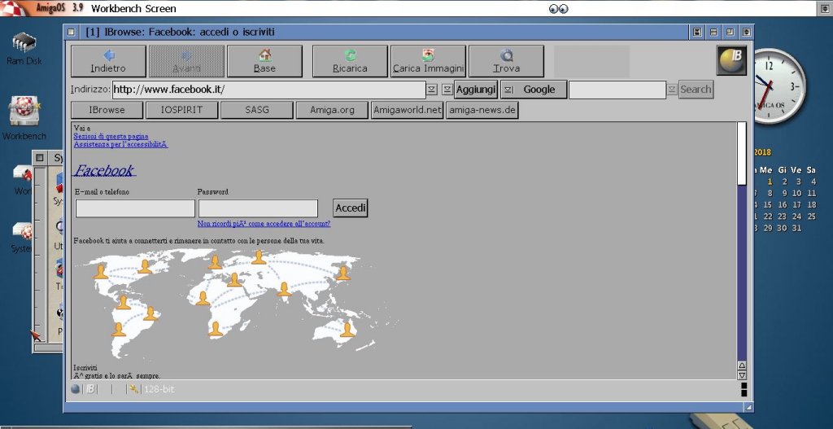
Task: Click Carica Immagini to load images
Action: tap(428, 61)
